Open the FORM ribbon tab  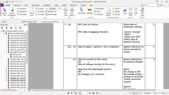point(64,5)
